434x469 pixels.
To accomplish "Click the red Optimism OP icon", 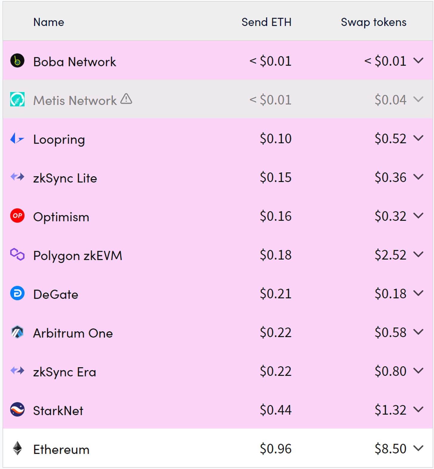I will tap(17, 216).
